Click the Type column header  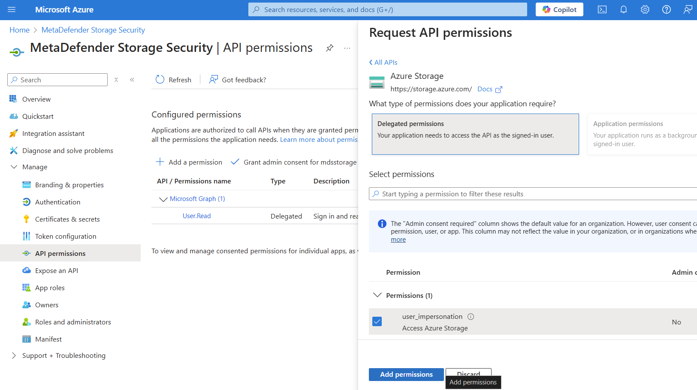(x=278, y=181)
